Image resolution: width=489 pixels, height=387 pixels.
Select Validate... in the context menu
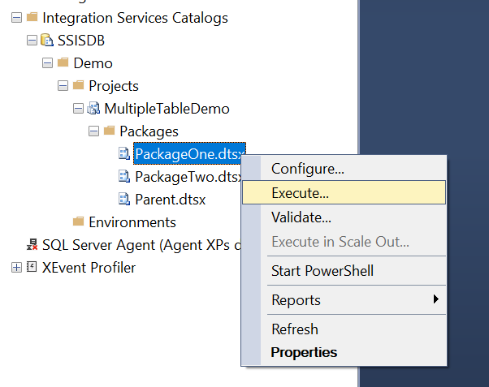(x=344, y=217)
